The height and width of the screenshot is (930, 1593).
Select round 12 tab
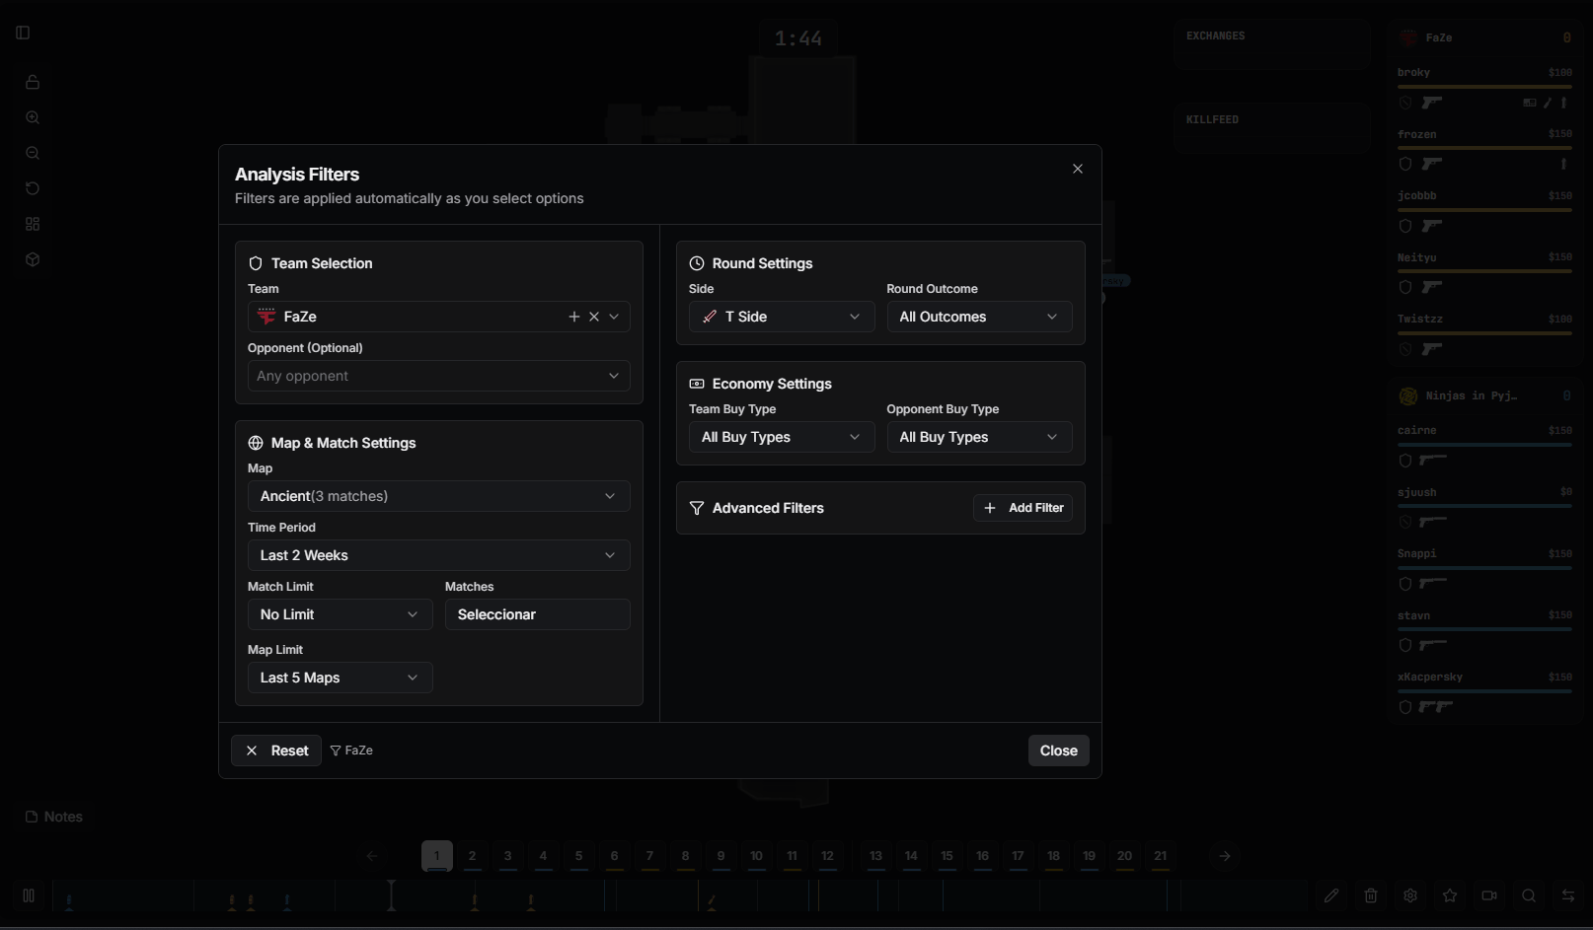click(x=828, y=856)
